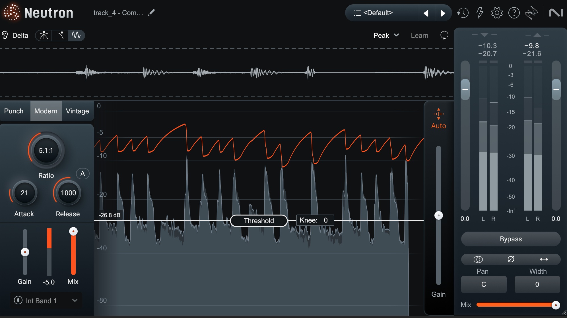Toggle the A auto-release button

pos(83,173)
